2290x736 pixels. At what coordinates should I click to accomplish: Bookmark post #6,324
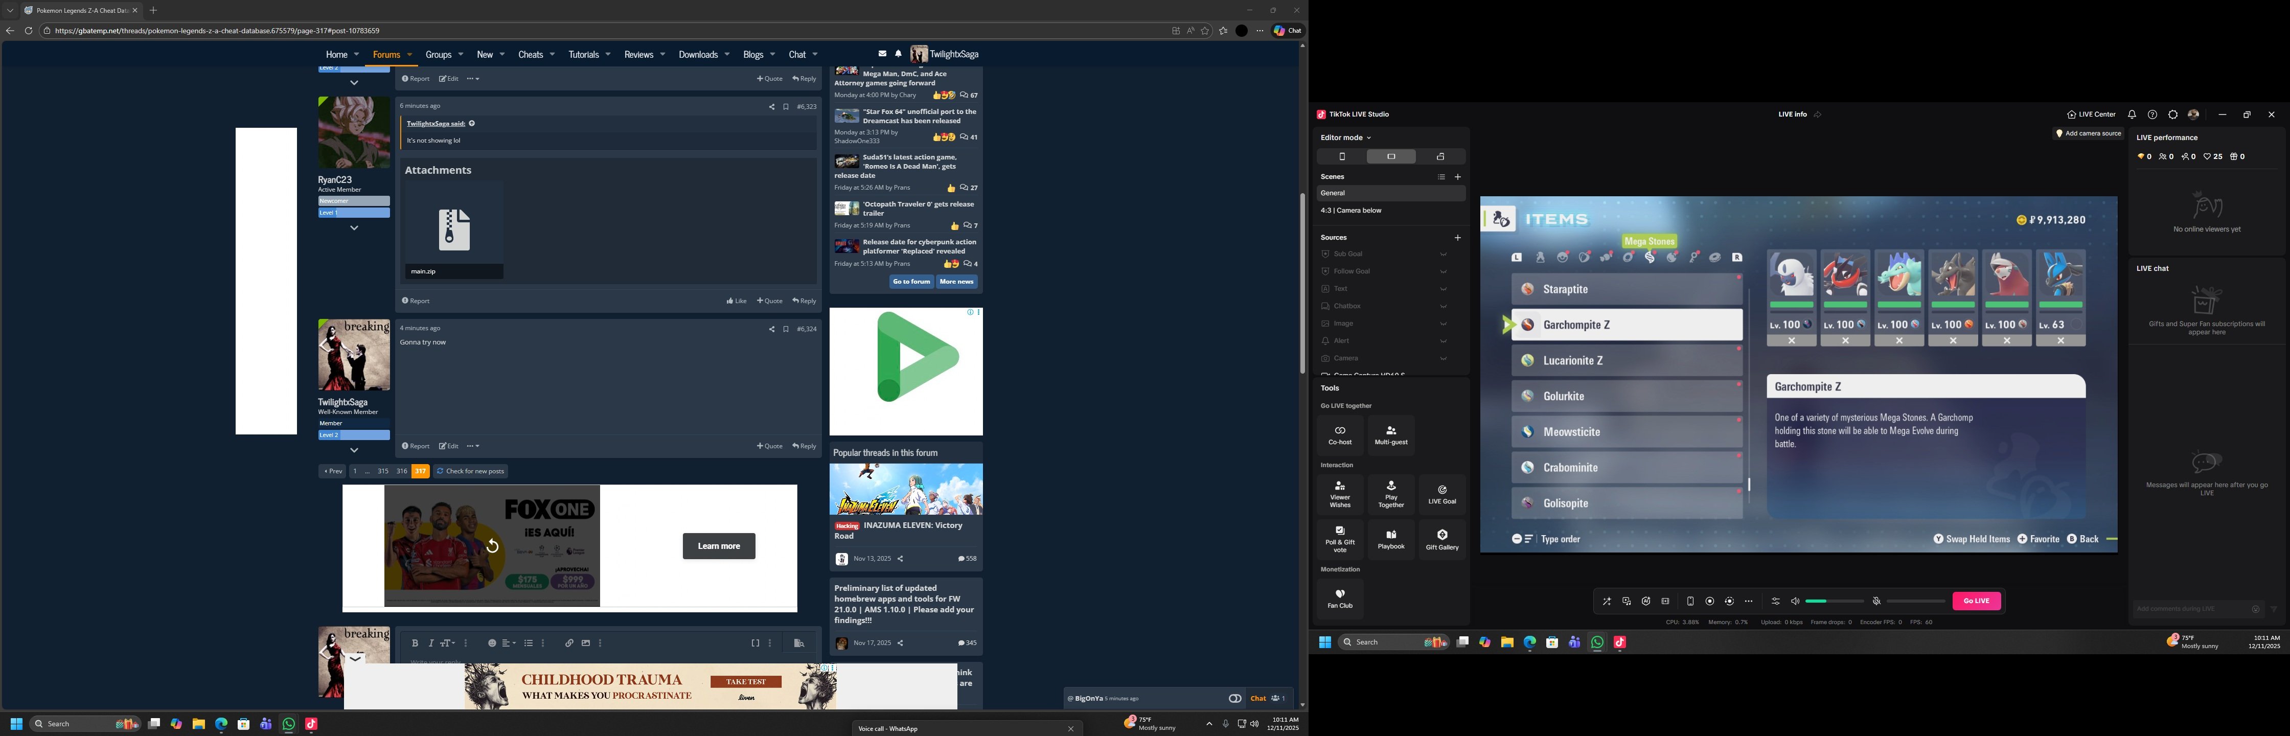pos(786,329)
